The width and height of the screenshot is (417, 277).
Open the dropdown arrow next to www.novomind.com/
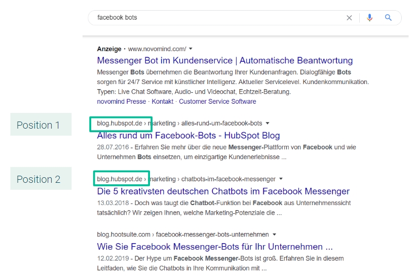(191, 49)
